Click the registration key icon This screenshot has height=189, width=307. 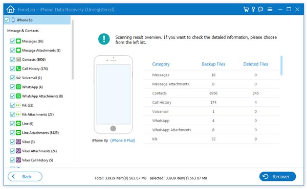click(x=253, y=9)
